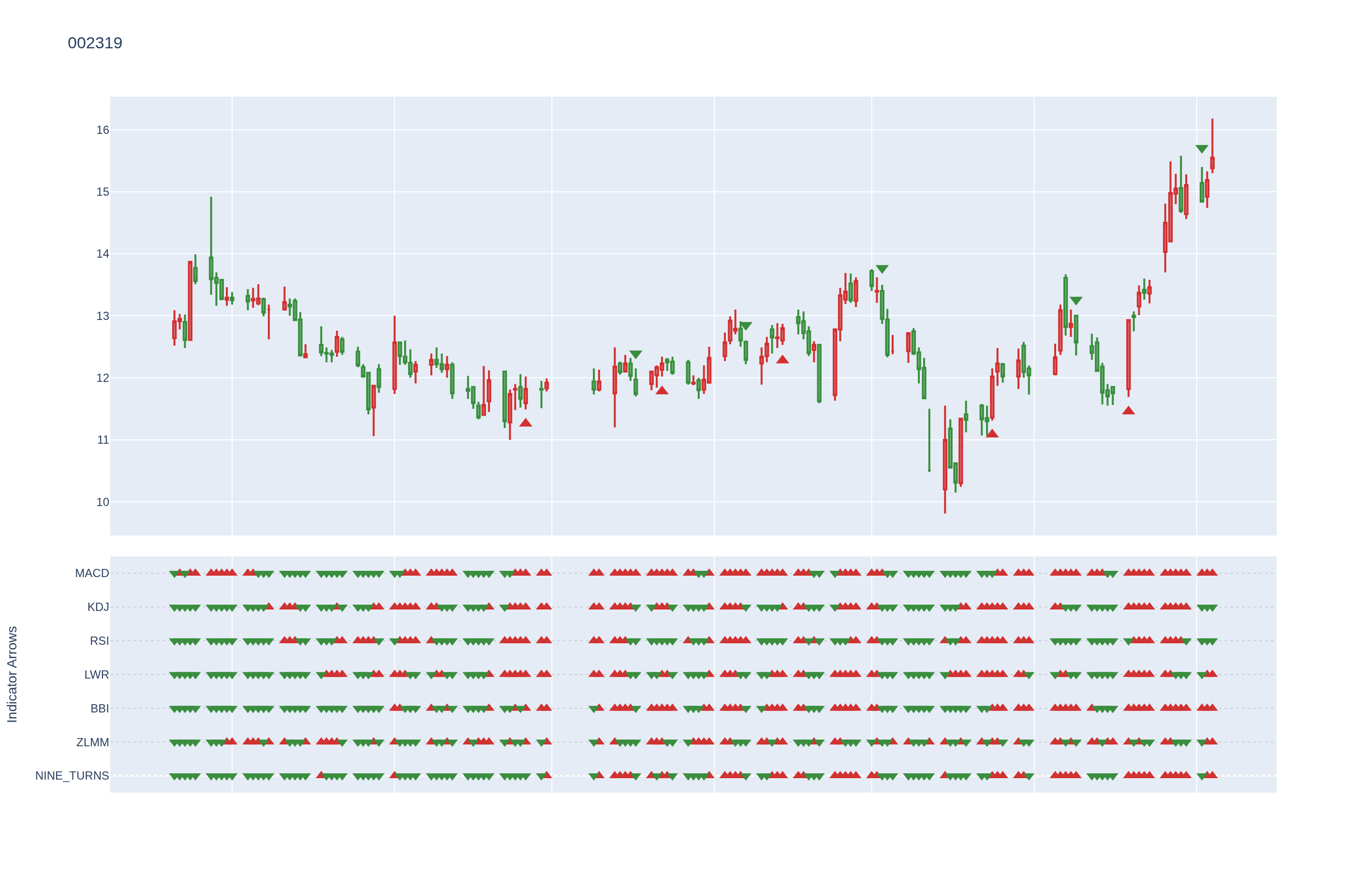
Task: Click the y-axis tick label 10
Action: pyautogui.click(x=103, y=502)
